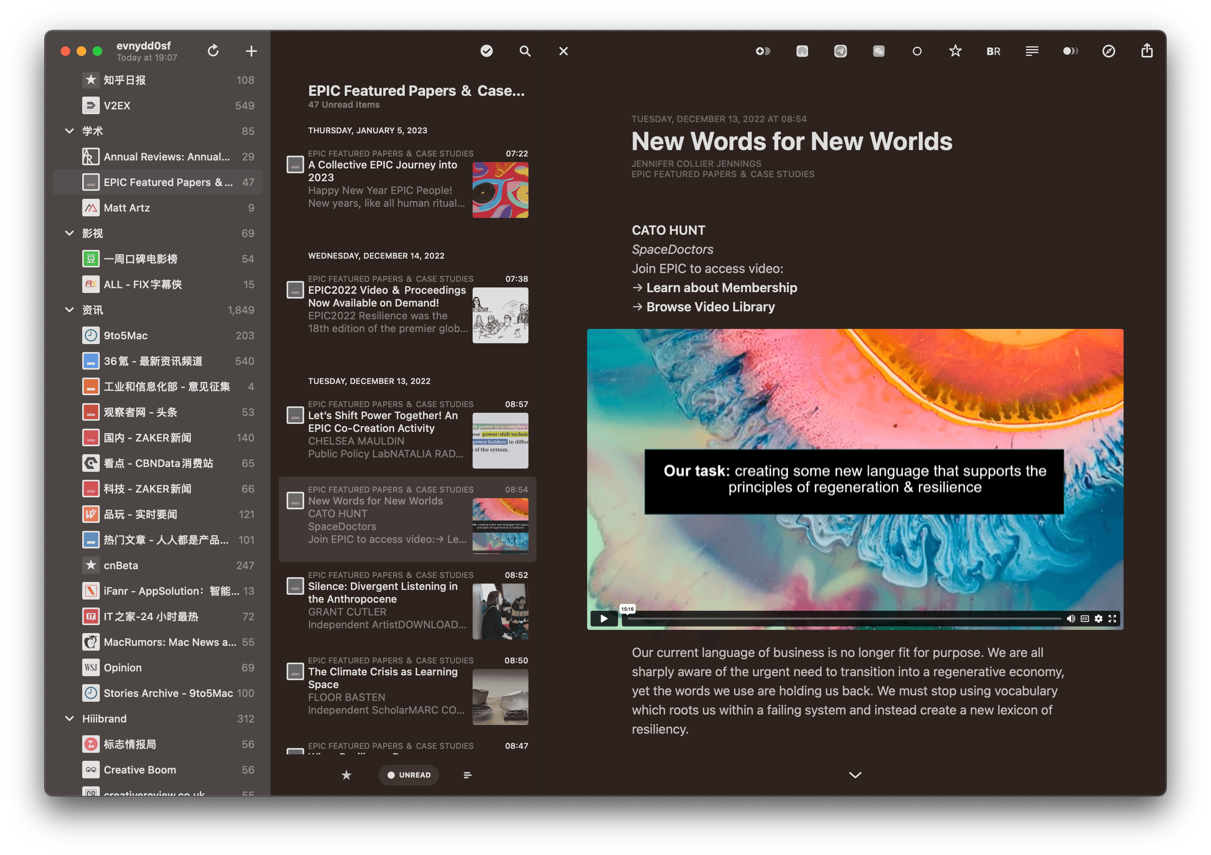Open Stories Archive - 9to5Mac feed
Image resolution: width=1211 pixels, height=855 pixels.
click(x=157, y=693)
